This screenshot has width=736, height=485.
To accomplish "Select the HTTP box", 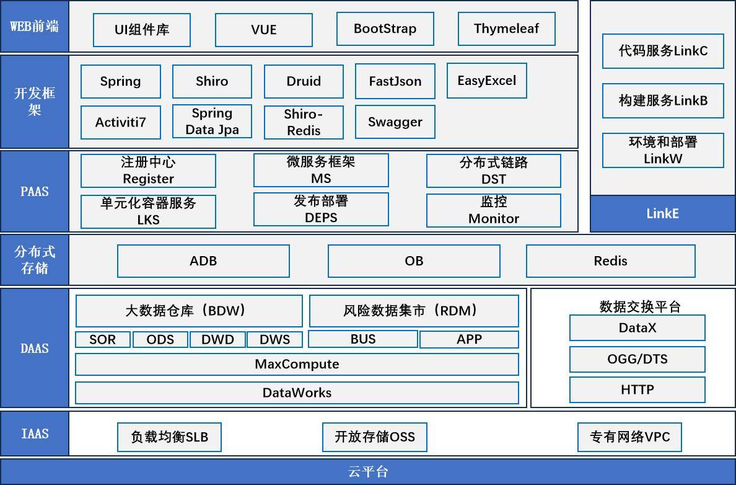I will [x=637, y=389].
